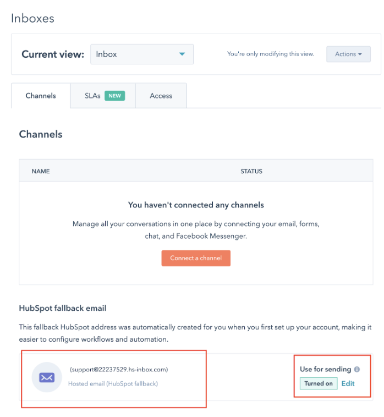Open the Current view Inbox dropdown
This screenshot has height=417, width=384.
click(142, 54)
